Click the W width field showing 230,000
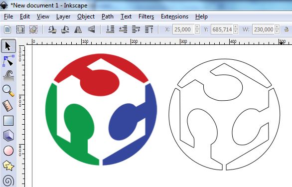The image size is (292, 187). [263, 29]
